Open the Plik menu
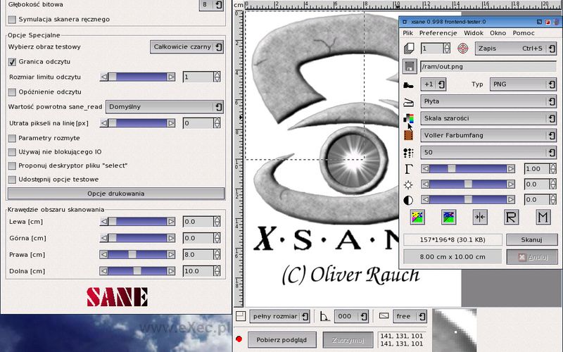The width and height of the screenshot is (563, 352). pyautogui.click(x=408, y=33)
